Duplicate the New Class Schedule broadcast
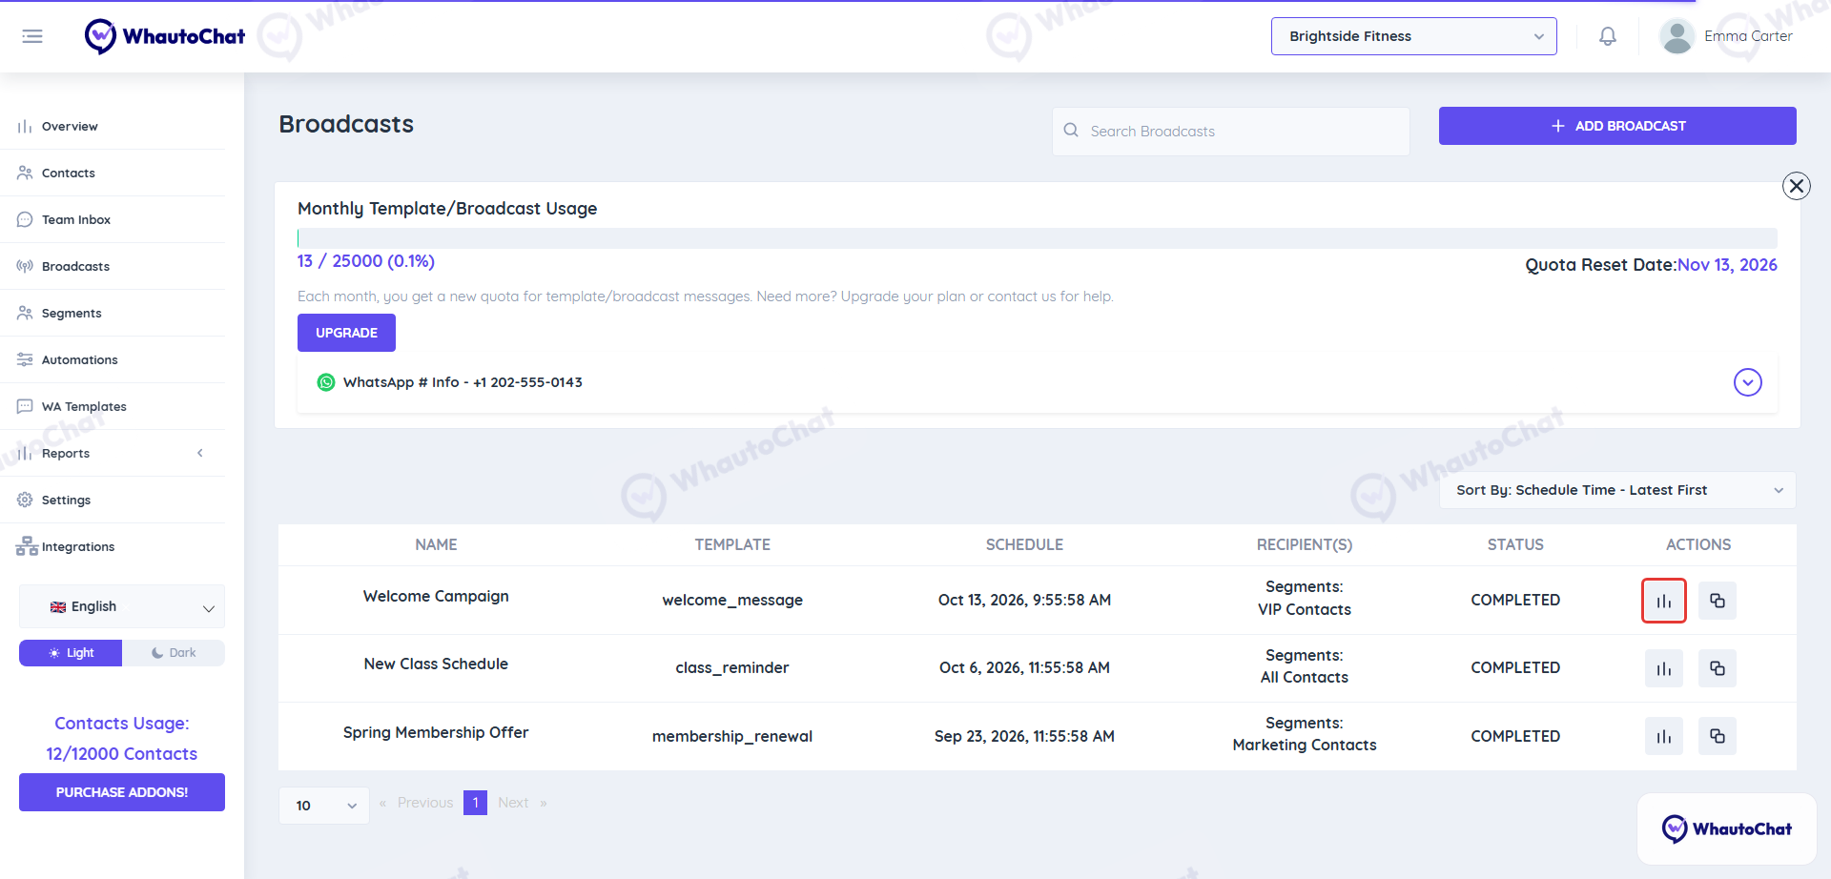 tap(1718, 668)
